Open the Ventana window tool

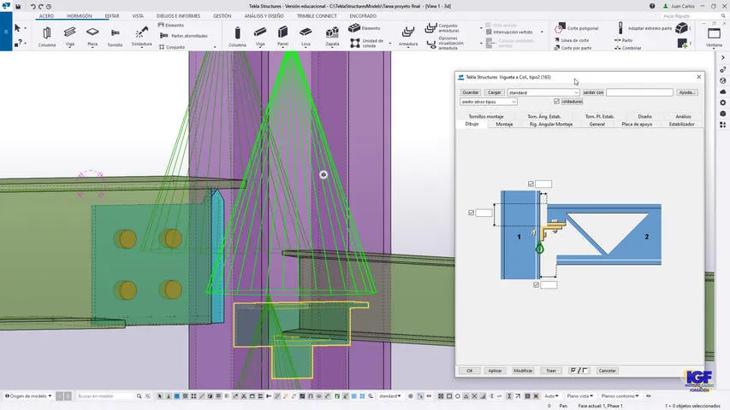714,36
